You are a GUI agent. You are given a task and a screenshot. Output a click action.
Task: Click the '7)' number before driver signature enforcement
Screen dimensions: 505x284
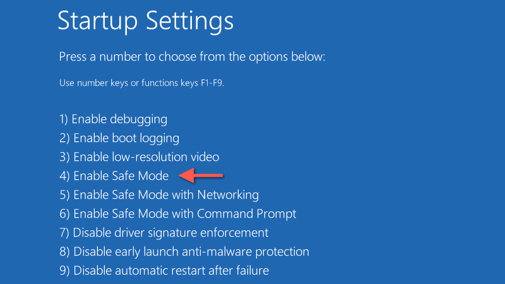(x=64, y=233)
